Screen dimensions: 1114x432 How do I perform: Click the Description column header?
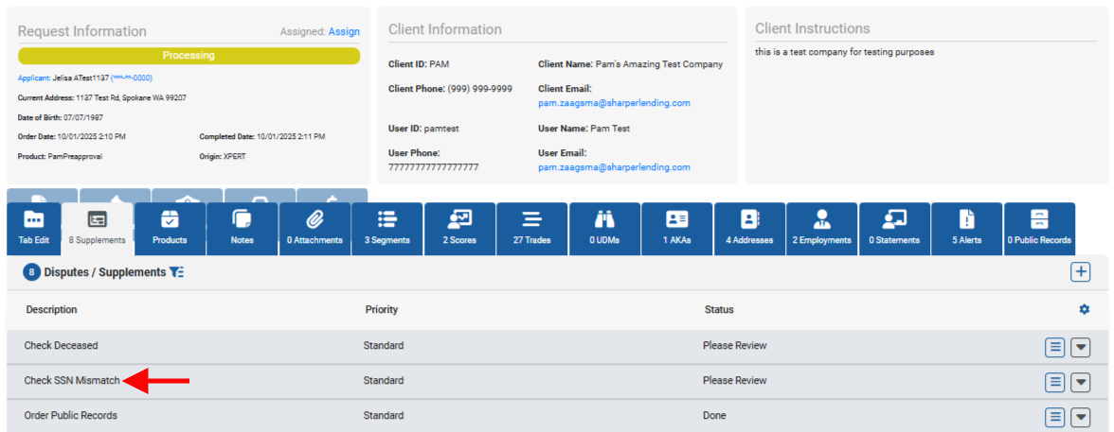pos(52,310)
